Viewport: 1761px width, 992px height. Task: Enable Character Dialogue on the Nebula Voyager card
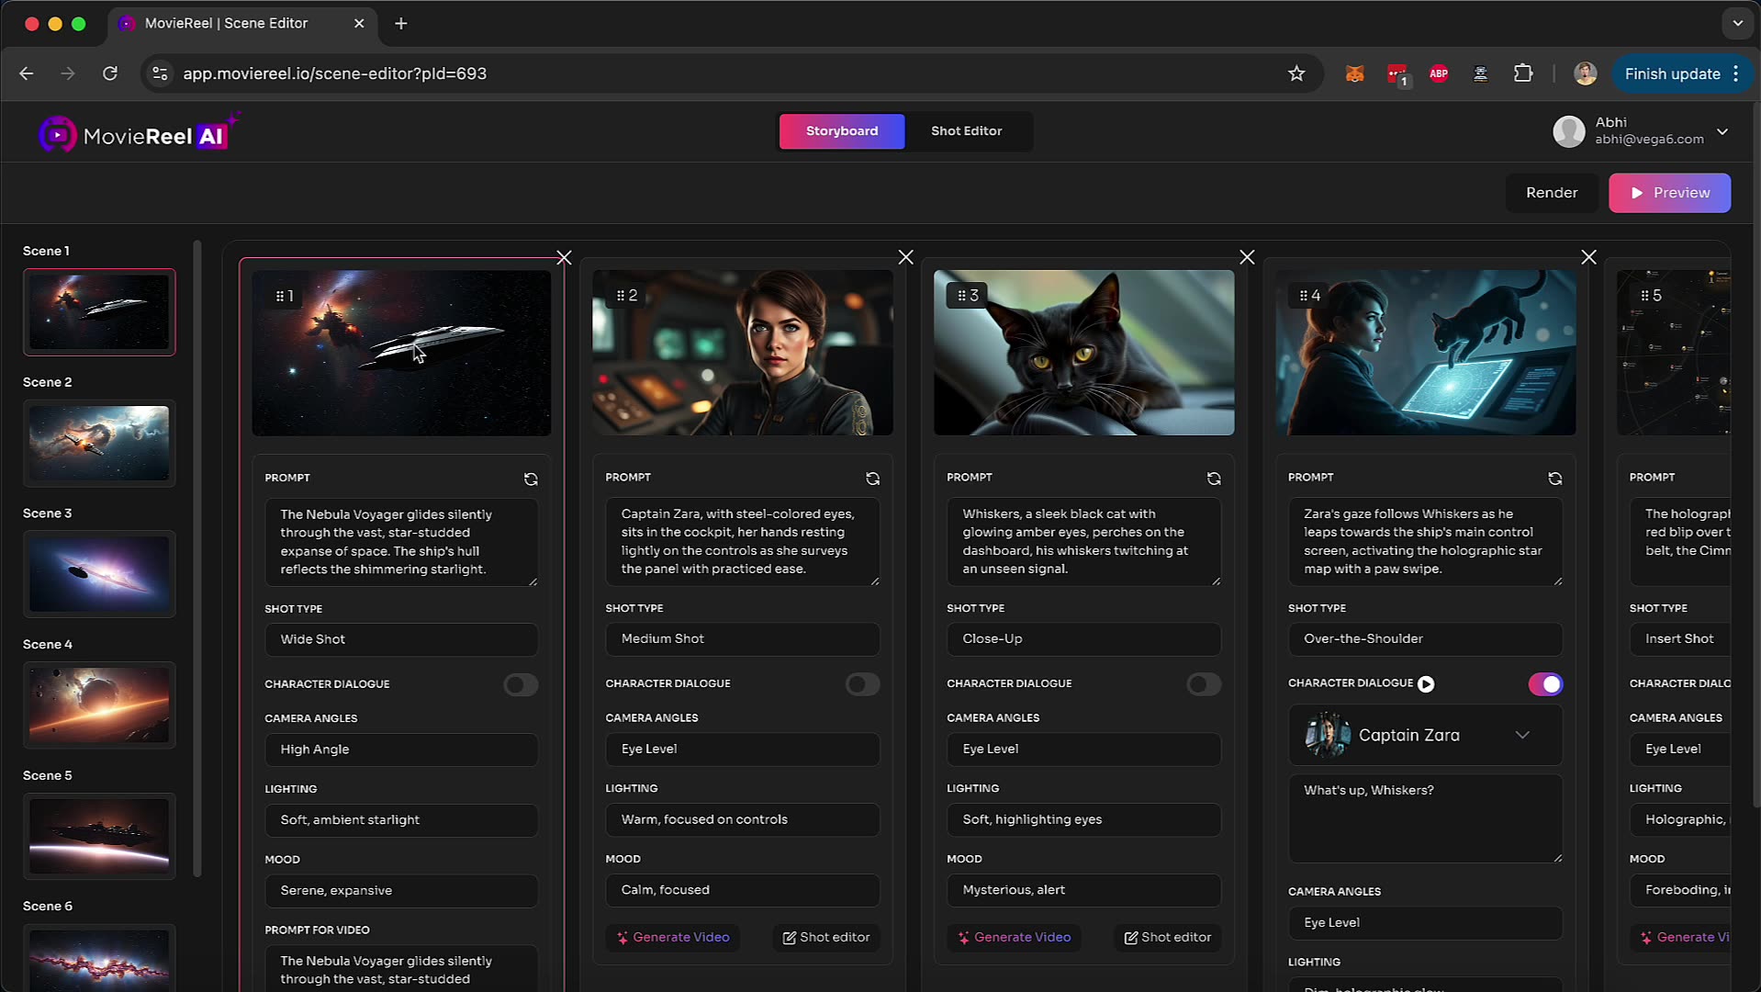click(x=521, y=684)
